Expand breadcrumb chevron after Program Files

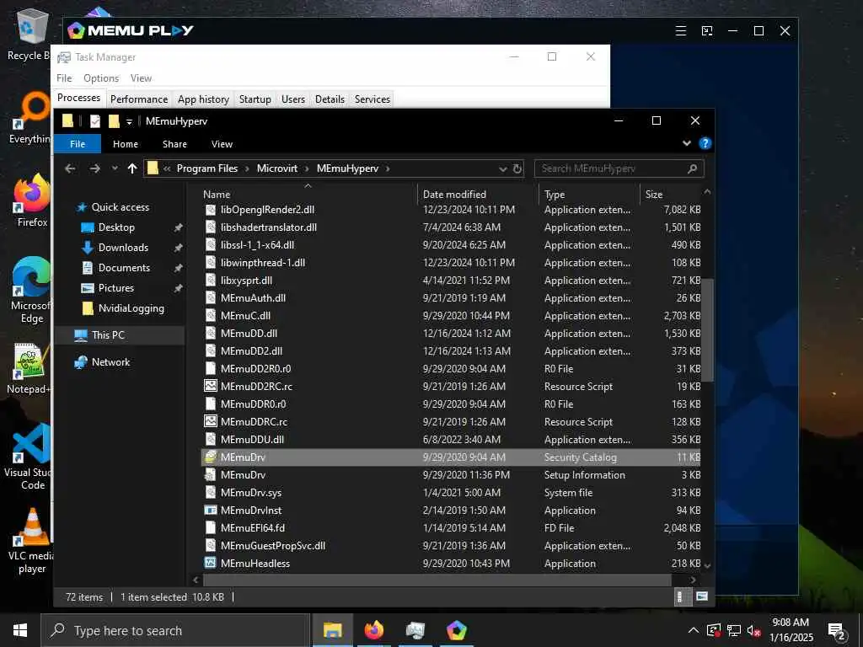pos(247,168)
